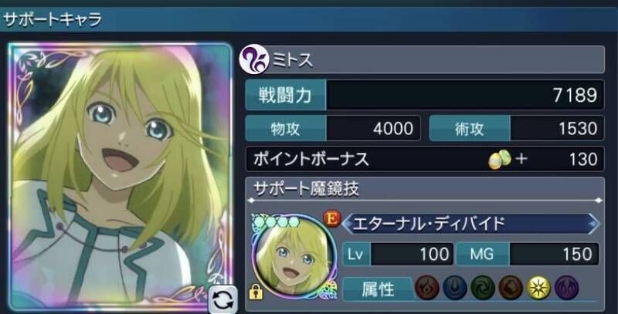618x314 pixels.
Task: Select the fire element icon
Action: (x=427, y=288)
